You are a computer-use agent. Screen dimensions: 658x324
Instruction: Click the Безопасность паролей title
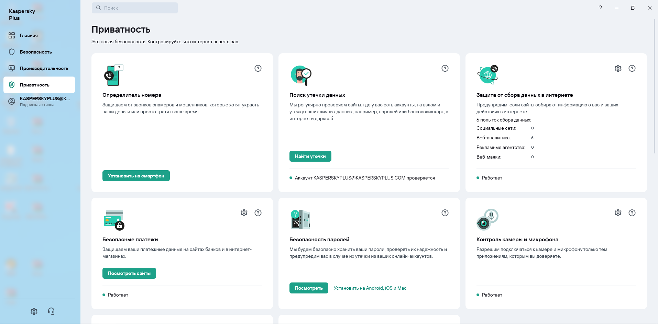(x=319, y=240)
